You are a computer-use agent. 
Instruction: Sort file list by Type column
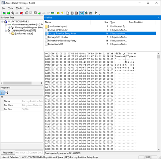pyautogui.click(x=119, y=22)
